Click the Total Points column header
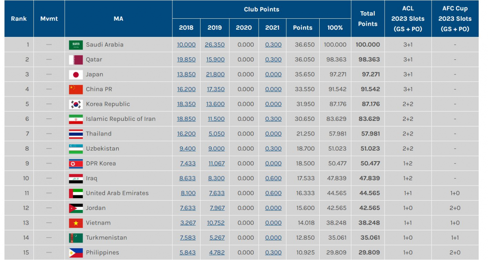The width and height of the screenshot is (488, 260). coord(368,19)
